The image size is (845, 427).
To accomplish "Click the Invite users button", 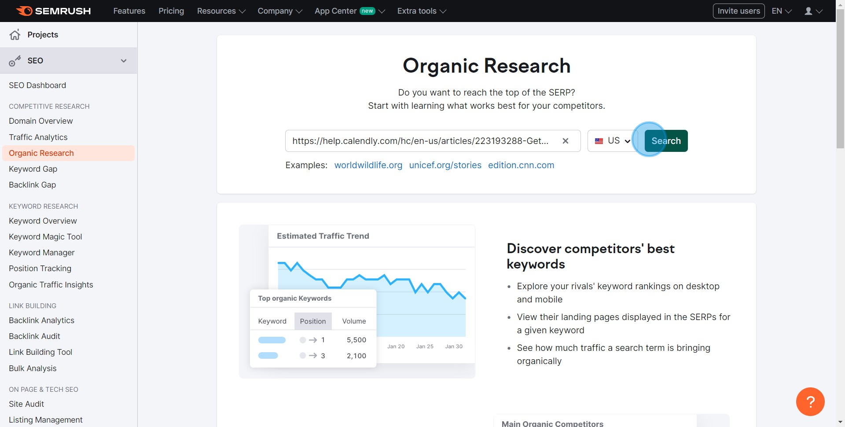I will pos(738,11).
